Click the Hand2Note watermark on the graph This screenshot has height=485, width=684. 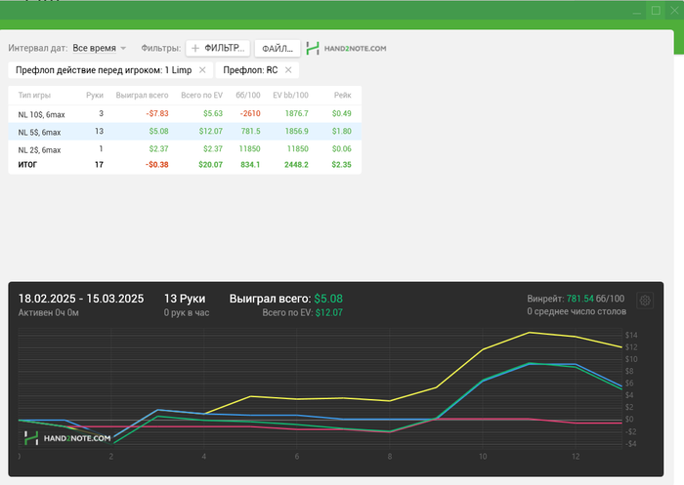pos(67,439)
